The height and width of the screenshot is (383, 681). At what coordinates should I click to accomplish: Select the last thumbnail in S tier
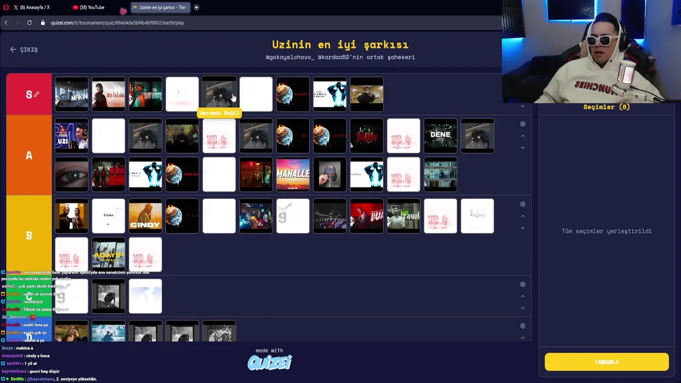(x=367, y=94)
